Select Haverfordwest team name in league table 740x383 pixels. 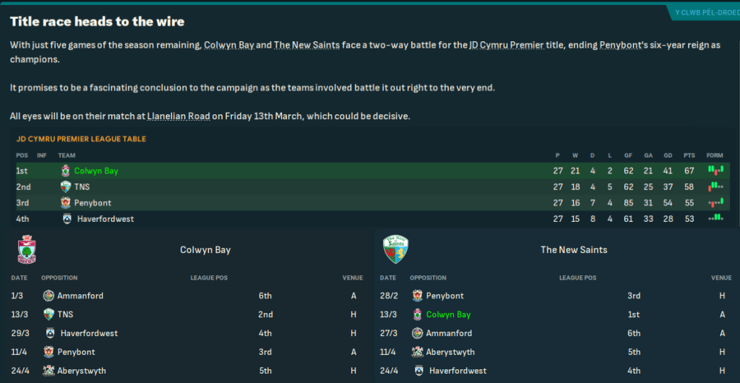tap(106, 219)
